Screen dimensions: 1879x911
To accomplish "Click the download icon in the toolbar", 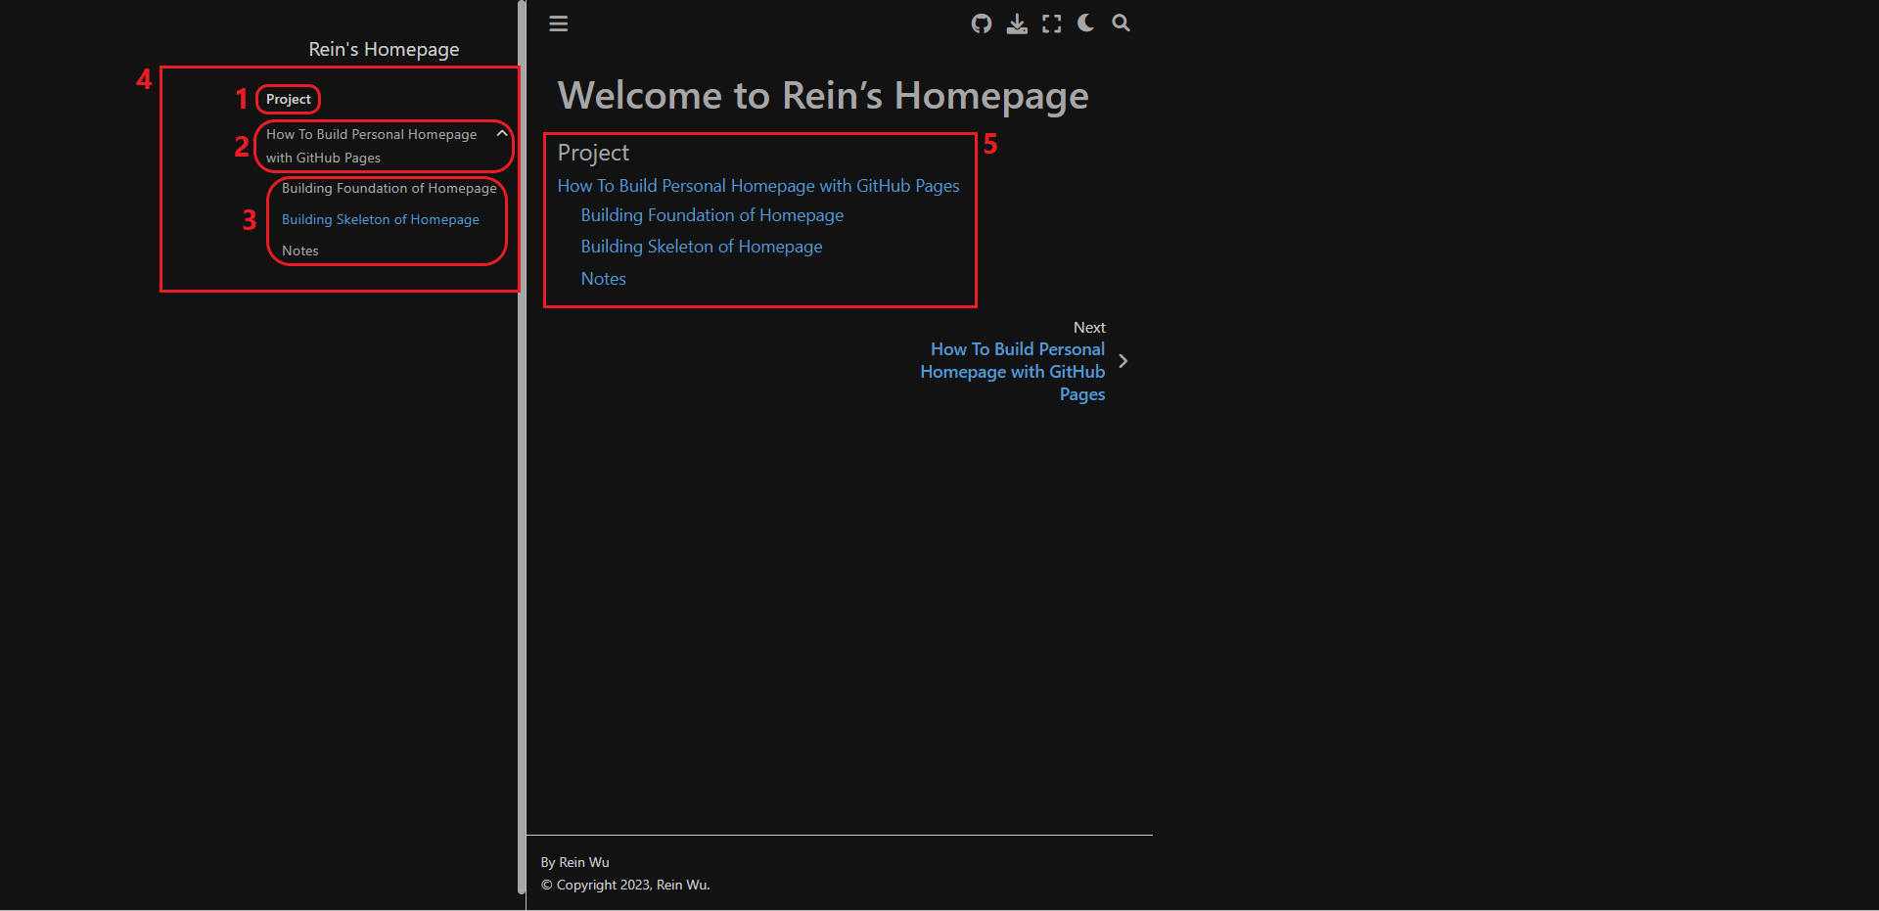I will (x=1017, y=23).
